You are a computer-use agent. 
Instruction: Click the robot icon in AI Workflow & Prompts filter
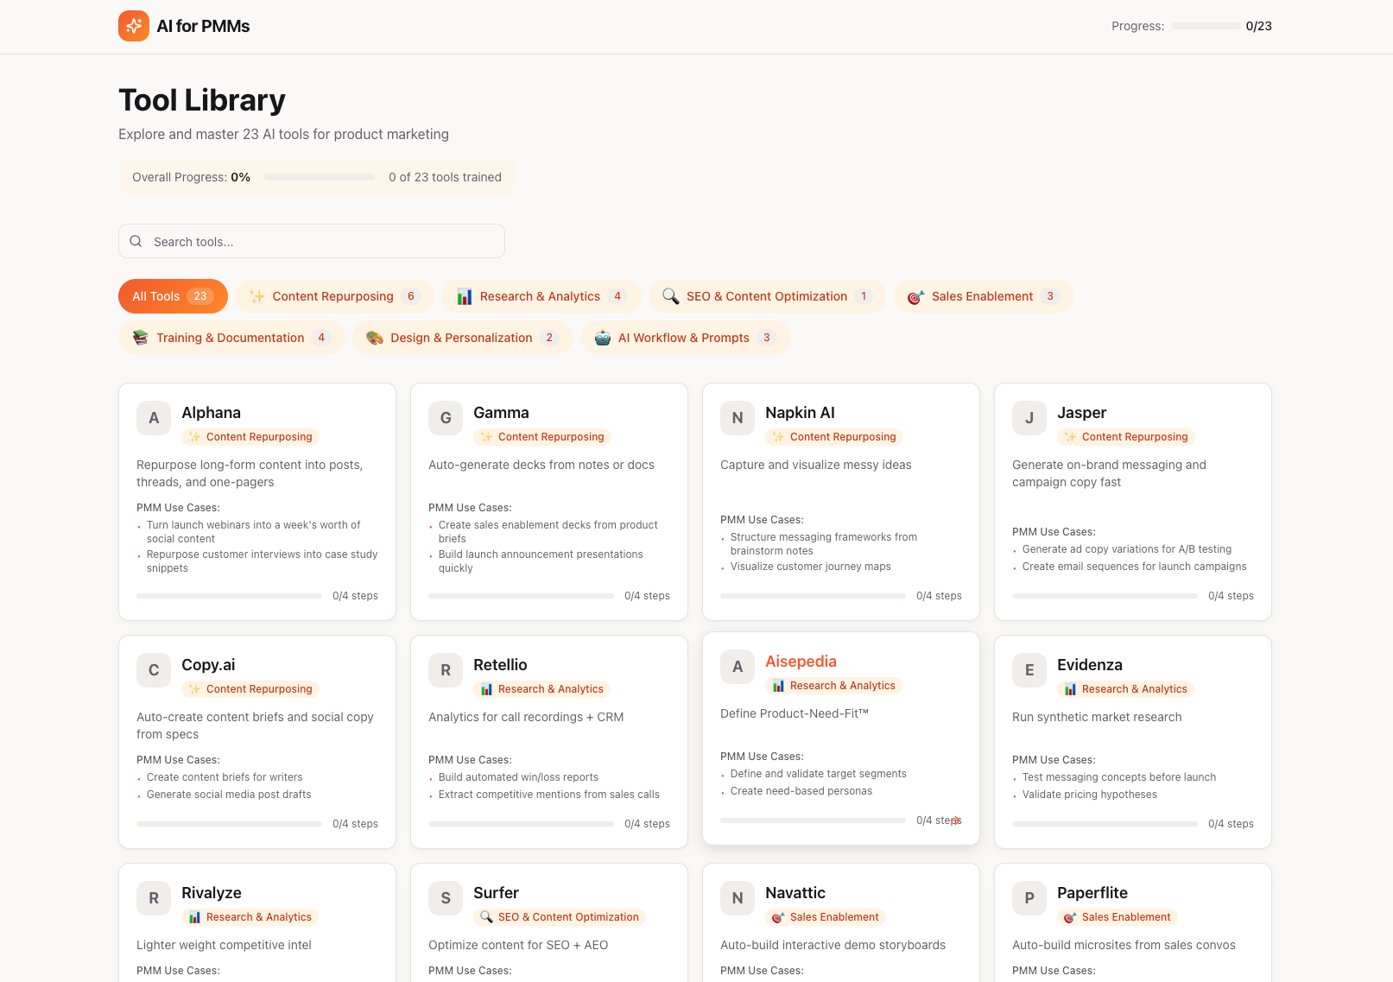point(603,338)
